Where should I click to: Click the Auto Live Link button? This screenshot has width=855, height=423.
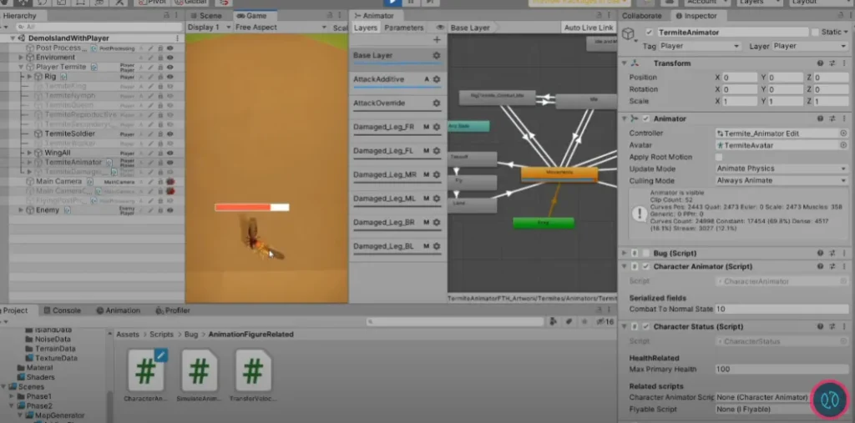tap(589, 28)
